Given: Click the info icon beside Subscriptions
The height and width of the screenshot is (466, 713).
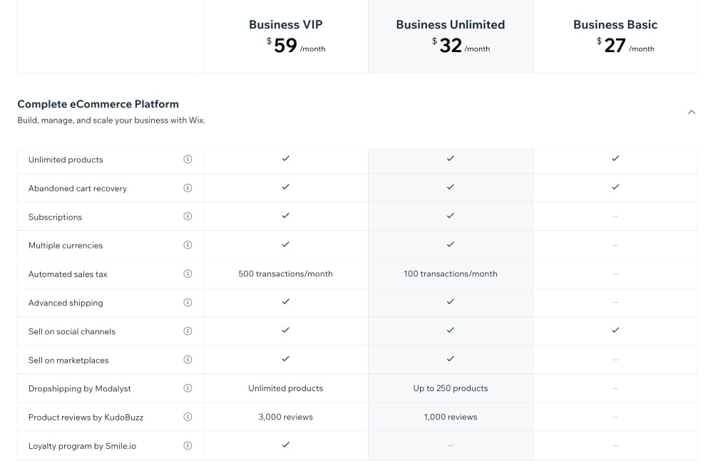Looking at the screenshot, I should point(188,217).
